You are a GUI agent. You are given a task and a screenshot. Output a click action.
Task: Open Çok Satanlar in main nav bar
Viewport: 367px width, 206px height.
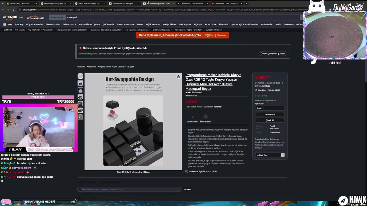(x=109, y=25)
